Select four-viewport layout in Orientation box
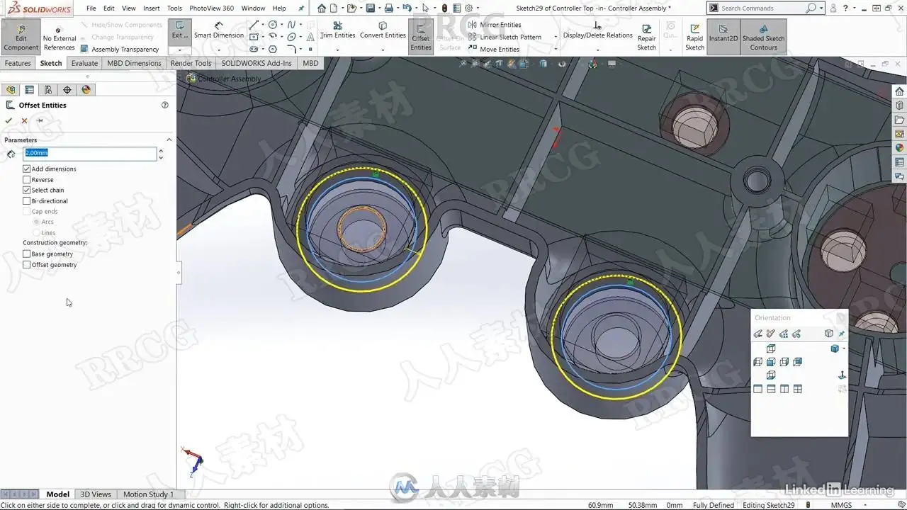This screenshot has height=510, width=907. click(798, 389)
